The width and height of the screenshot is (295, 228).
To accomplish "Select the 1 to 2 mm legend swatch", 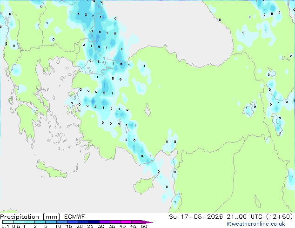I will [29, 222].
